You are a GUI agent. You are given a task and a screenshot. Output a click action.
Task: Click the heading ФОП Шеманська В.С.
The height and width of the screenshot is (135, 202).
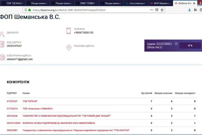pos(30,17)
